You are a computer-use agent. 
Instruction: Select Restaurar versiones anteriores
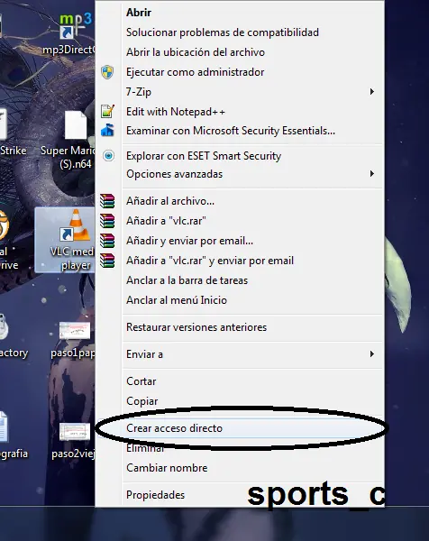(196, 327)
